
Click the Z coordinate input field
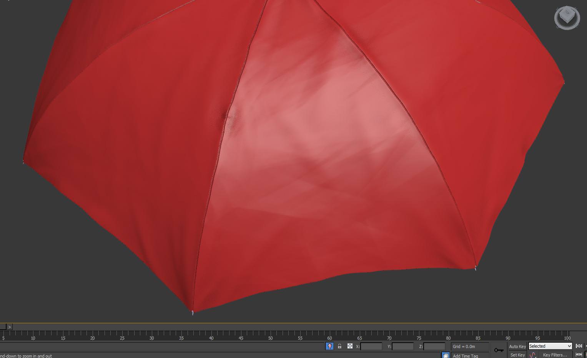click(x=434, y=346)
